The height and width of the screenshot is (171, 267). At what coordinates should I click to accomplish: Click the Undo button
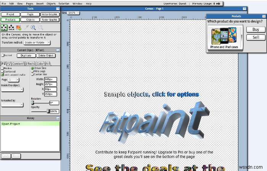point(6,156)
